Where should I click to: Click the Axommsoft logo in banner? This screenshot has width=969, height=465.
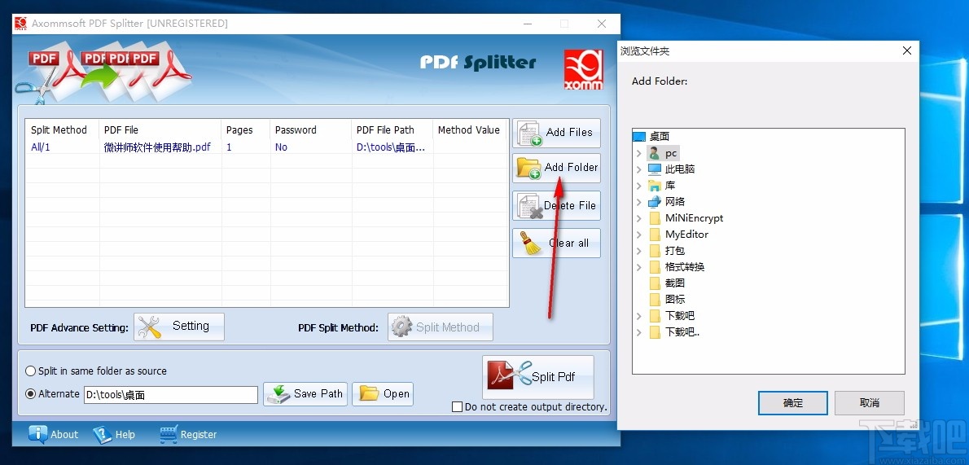tap(583, 70)
